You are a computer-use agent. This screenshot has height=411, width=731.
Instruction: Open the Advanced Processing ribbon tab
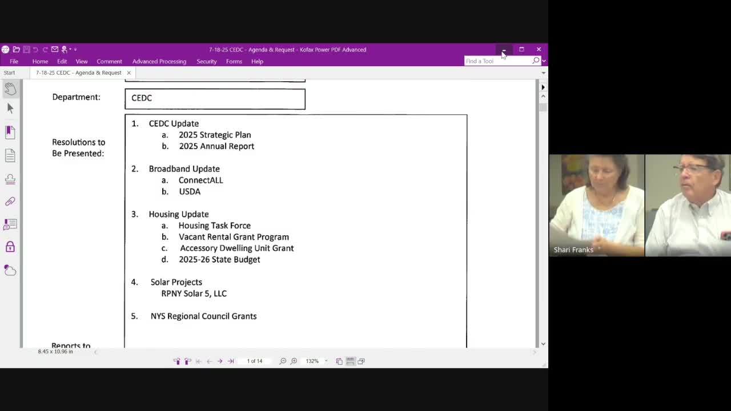(159, 61)
